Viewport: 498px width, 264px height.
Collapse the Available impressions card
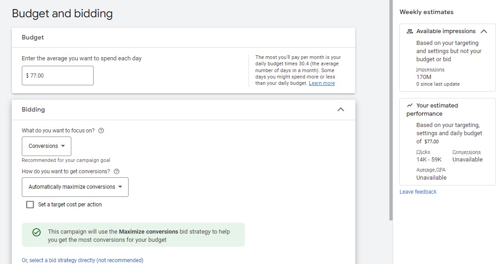(x=483, y=31)
